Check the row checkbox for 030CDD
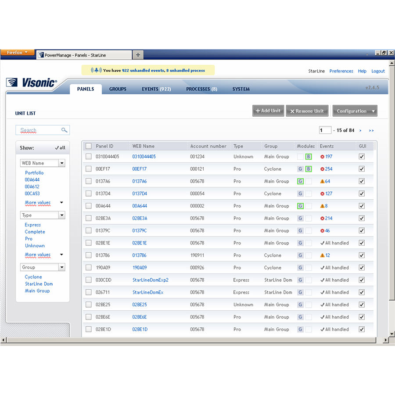This screenshot has width=395, height=395. click(x=88, y=280)
